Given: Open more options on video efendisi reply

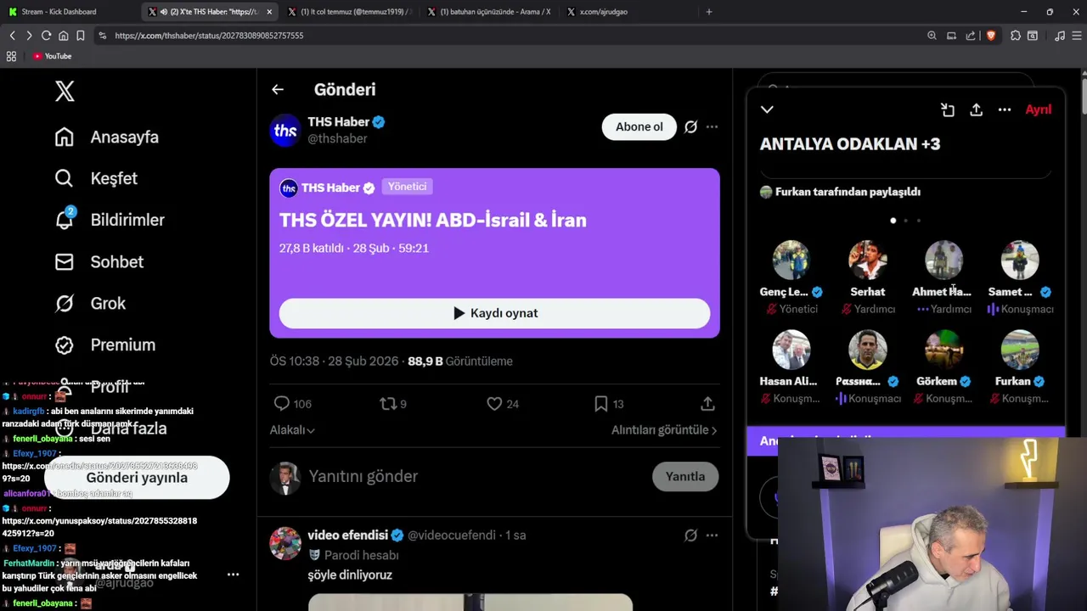Looking at the screenshot, I should [712, 535].
